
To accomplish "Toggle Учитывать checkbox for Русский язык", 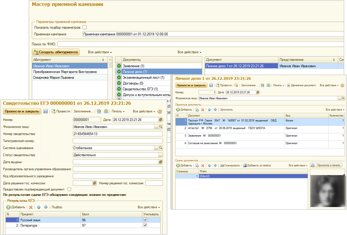I will coord(145,220).
